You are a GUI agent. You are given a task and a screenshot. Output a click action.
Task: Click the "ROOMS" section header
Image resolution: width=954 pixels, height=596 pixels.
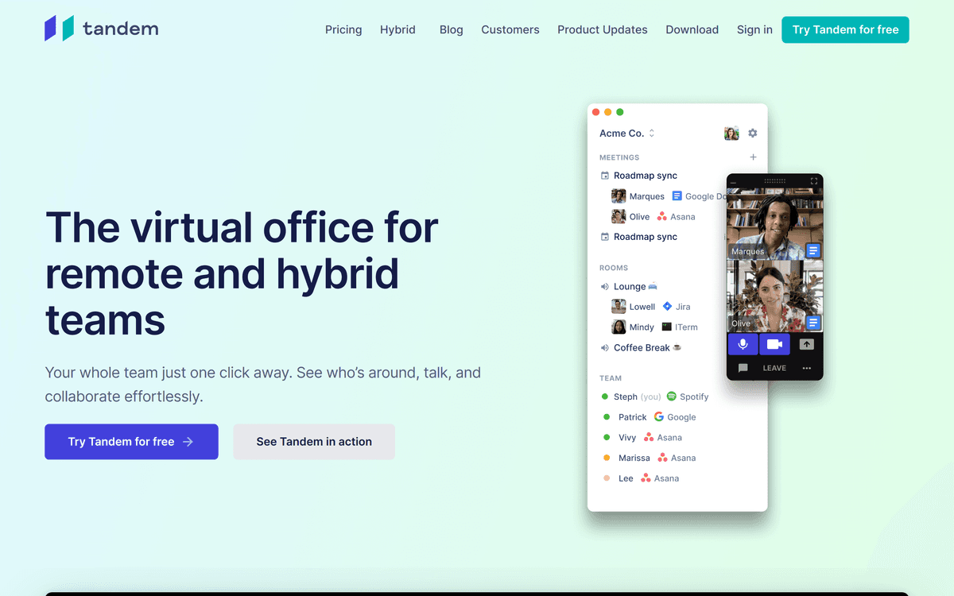[614, 268]
